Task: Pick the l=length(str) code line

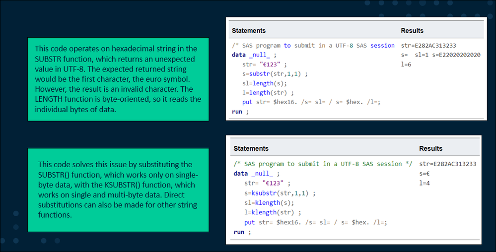Action: [265, 93]
